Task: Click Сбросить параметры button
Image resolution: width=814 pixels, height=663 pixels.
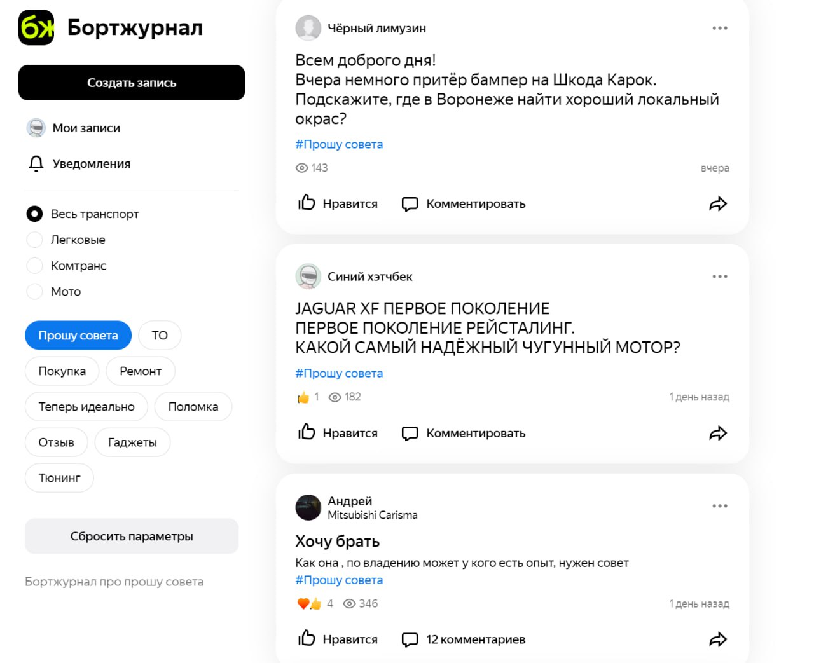Action: point(132,537)
